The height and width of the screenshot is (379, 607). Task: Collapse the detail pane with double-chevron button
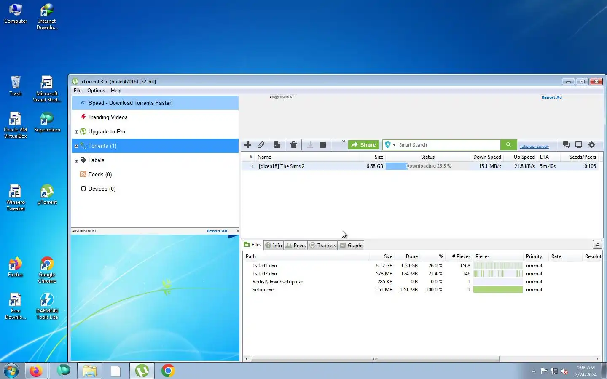click(597, 245)
